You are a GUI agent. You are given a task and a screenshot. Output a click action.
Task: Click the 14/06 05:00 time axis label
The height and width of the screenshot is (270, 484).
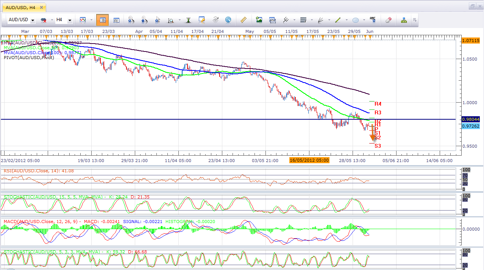pos(439,160)
